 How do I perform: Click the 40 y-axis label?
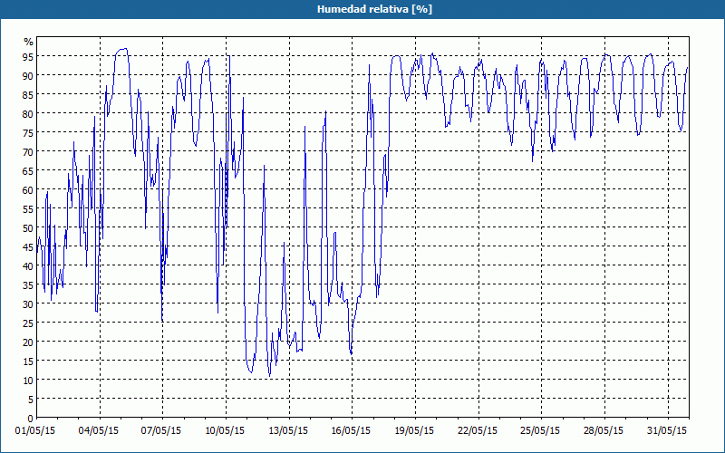click(x=28, y=265)
